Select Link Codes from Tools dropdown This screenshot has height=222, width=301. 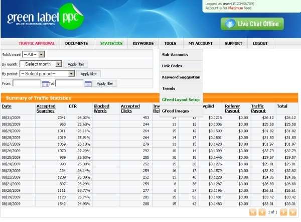[x=181, y=66]
